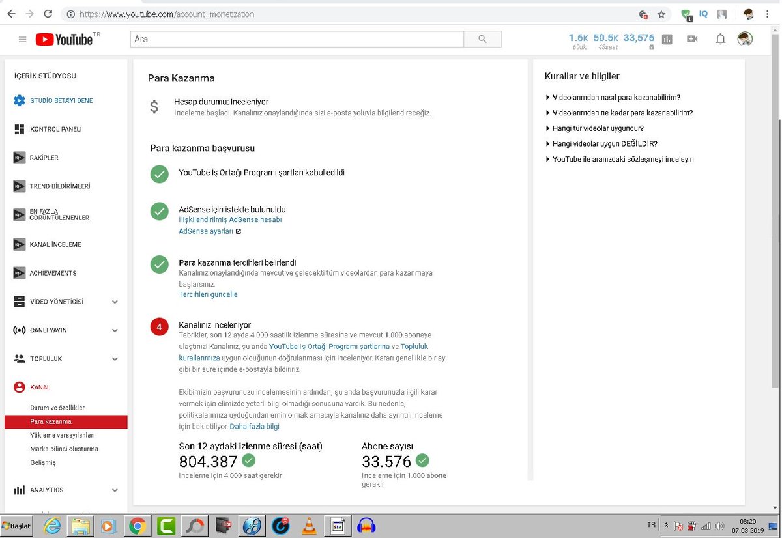
Task: Reload the page with refresh icon
Action: coord(48,14)
